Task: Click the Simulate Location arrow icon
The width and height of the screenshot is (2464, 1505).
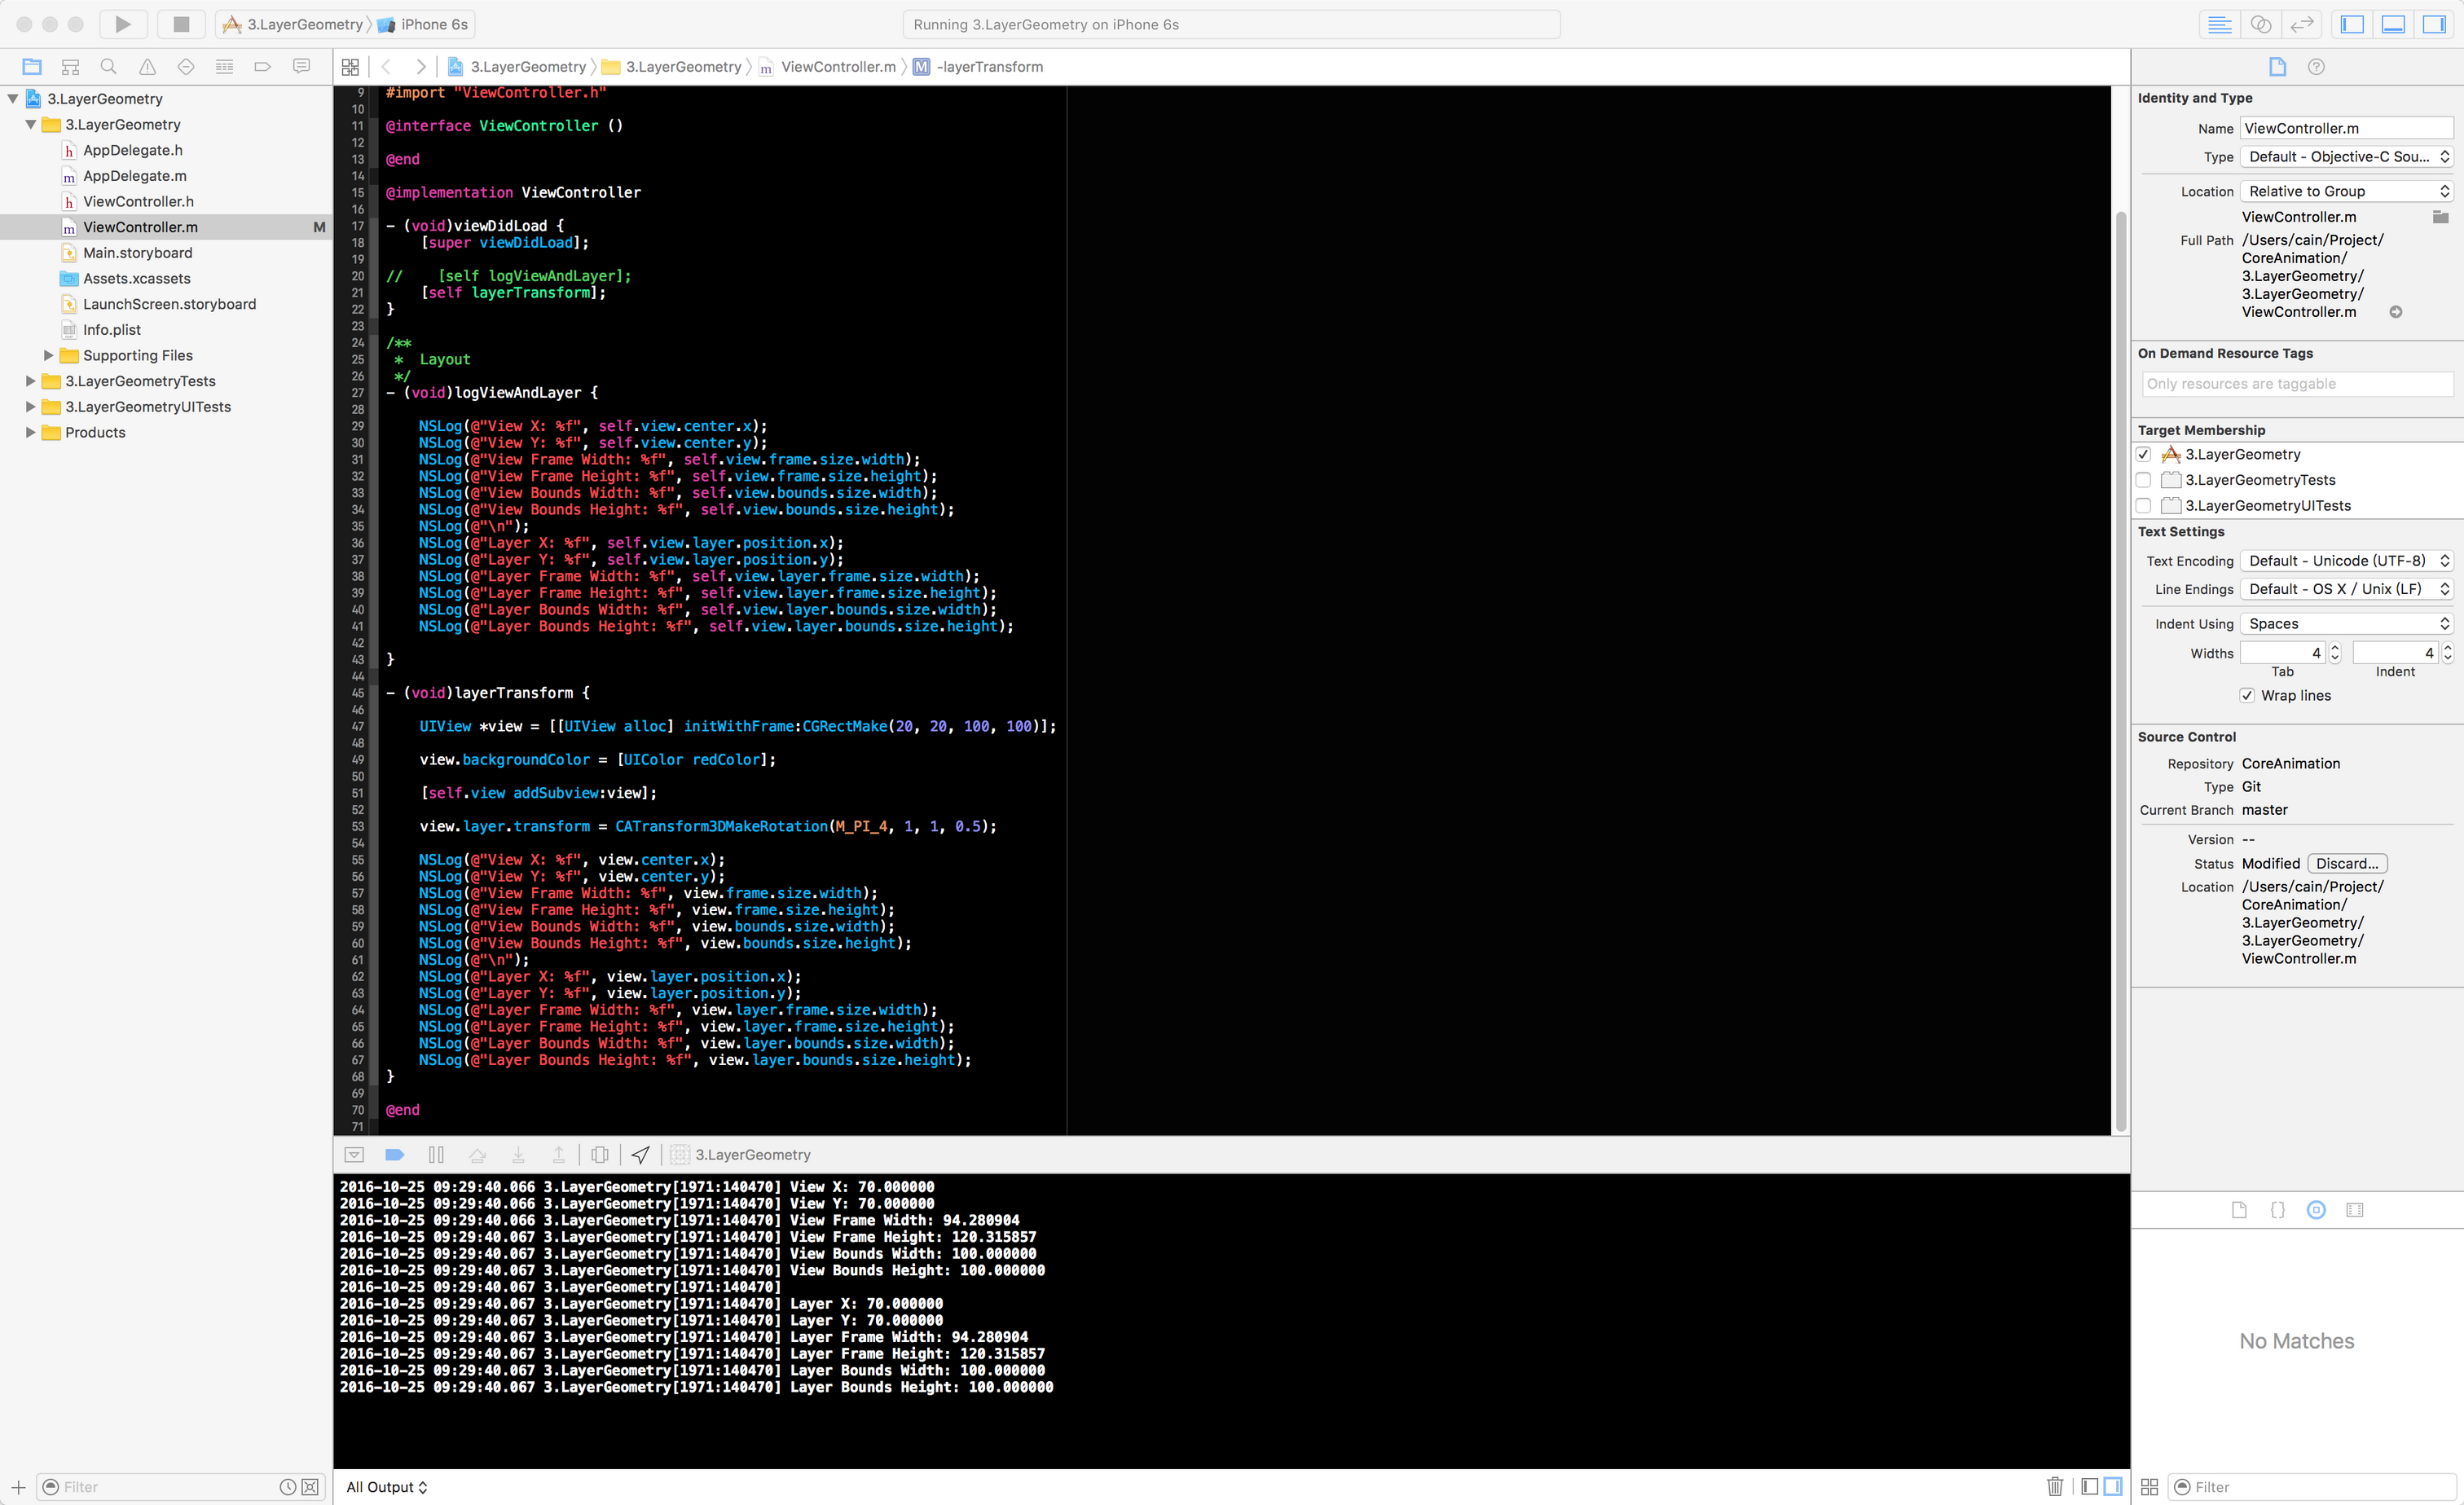Action: [x=641, y=1155]
